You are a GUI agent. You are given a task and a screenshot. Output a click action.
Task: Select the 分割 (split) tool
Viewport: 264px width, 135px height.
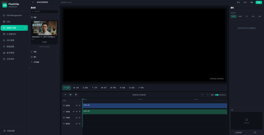[x=76, y=88]
